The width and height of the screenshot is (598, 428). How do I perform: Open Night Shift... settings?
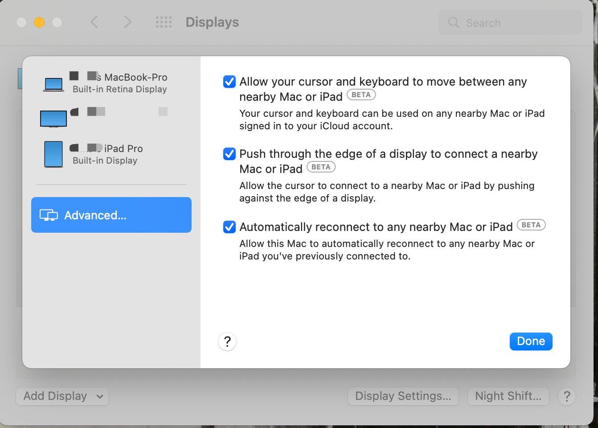coord(508,396)
